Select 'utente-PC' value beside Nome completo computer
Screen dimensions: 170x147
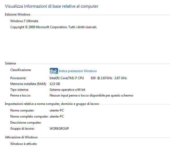coord(57,116)
